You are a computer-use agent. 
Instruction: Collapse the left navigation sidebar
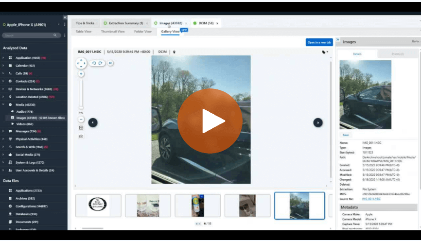click(x=65, y=17)
